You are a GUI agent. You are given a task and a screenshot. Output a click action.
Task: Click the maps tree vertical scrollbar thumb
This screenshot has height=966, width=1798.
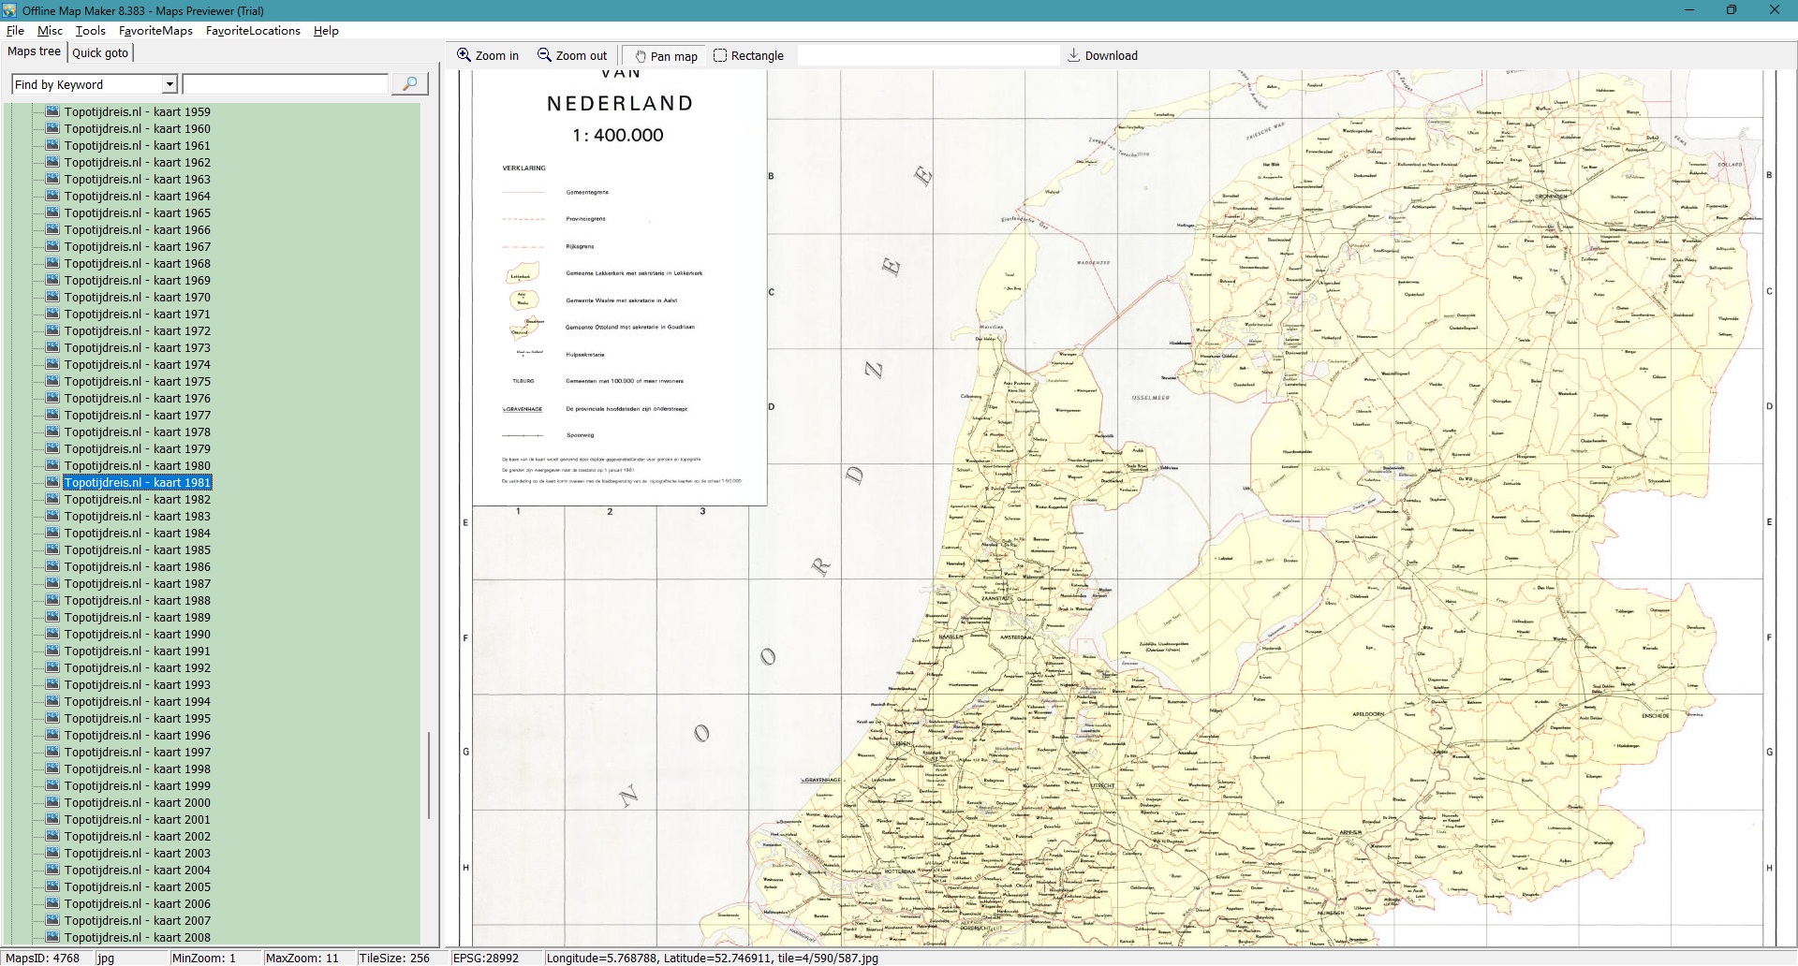(x=429, y=775)
